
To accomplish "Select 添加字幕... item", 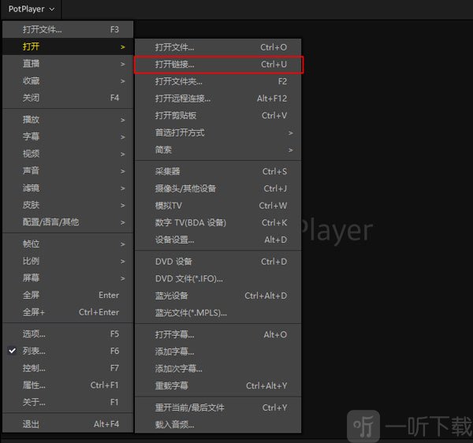I will (x=218, y=352).
